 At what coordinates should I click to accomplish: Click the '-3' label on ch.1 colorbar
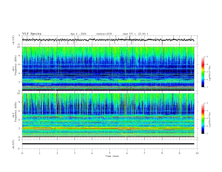[x=207, y=56]
